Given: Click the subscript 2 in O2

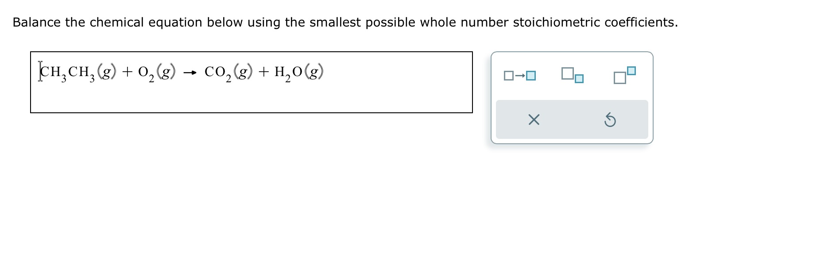Looking at the screenshot, I should click(x=151, y=78).
